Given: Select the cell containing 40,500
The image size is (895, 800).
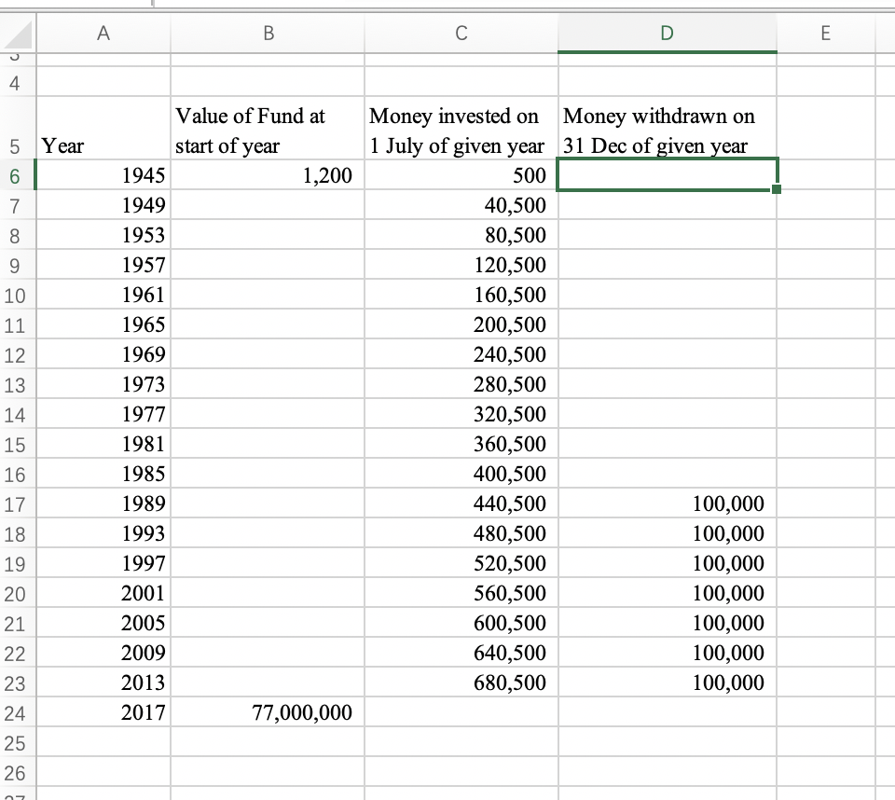Looking at the screenshot, I should pyautogui.click(x=461, y=204).
